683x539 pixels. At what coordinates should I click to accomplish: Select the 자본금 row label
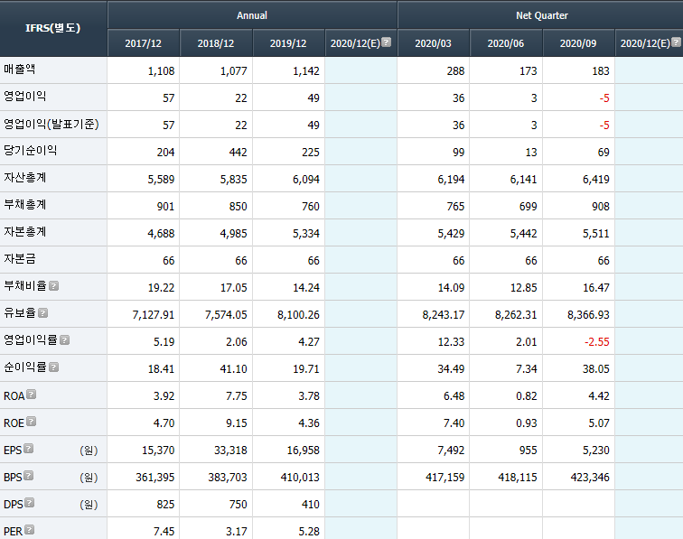click(x=20, y=258)
